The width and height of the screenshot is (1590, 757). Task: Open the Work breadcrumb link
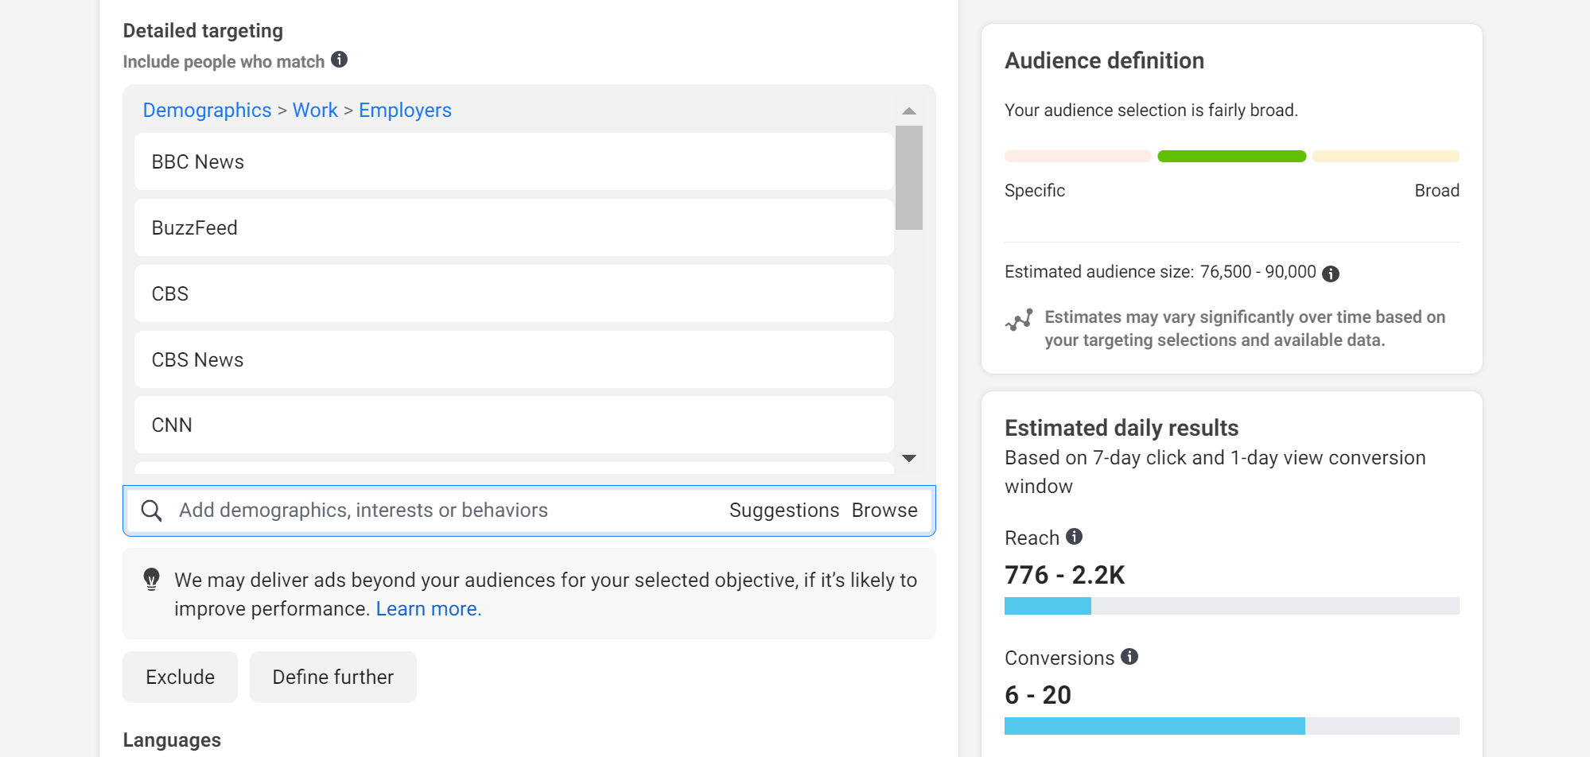[315, 111]
